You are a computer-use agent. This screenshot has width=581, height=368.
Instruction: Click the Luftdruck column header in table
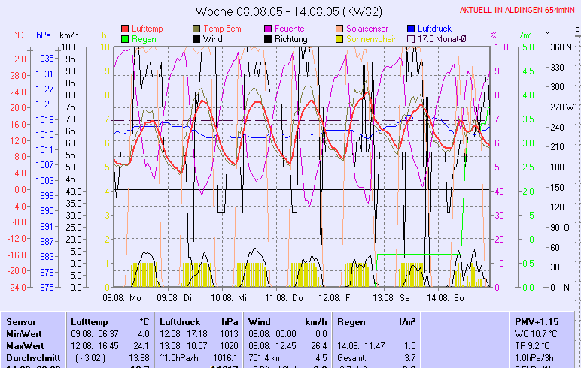[x=178, y=321]
